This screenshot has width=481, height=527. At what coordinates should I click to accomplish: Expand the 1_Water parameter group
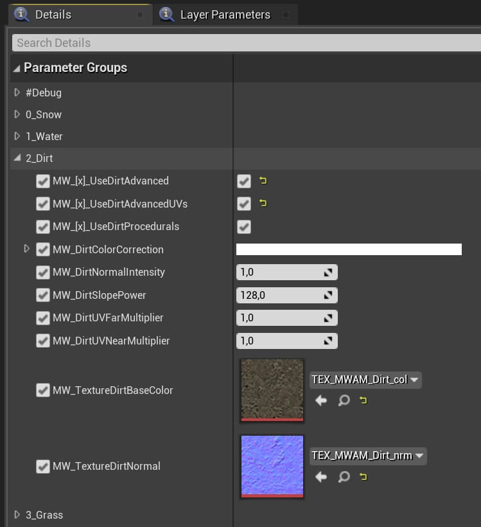(x=17, y=136)
